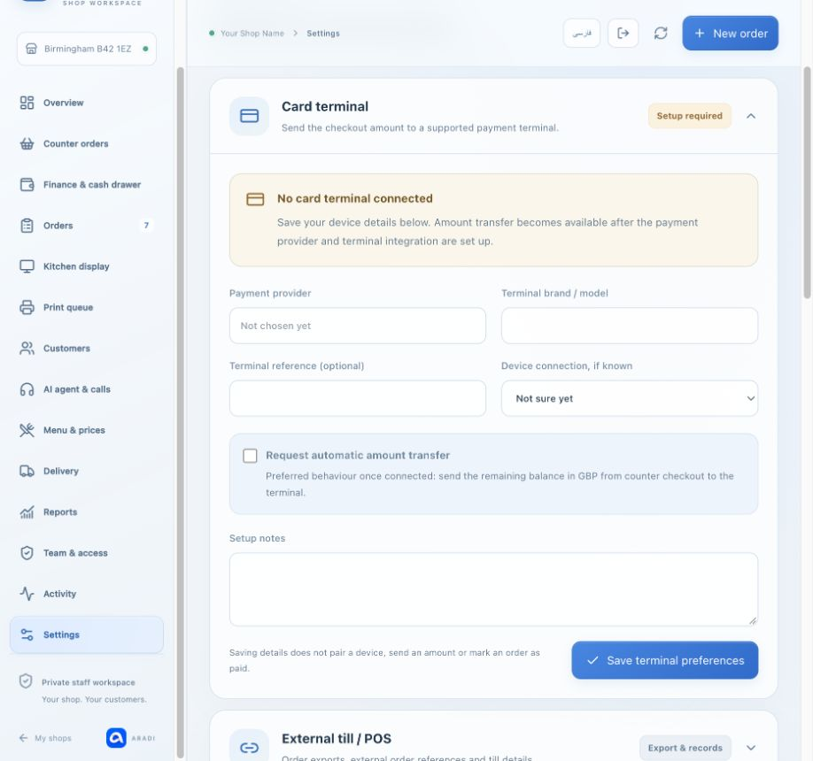Open AI agent & calls headset icon
Image resolution: width=813 pixels, height=761 pixels.
(x=27, y=389)
